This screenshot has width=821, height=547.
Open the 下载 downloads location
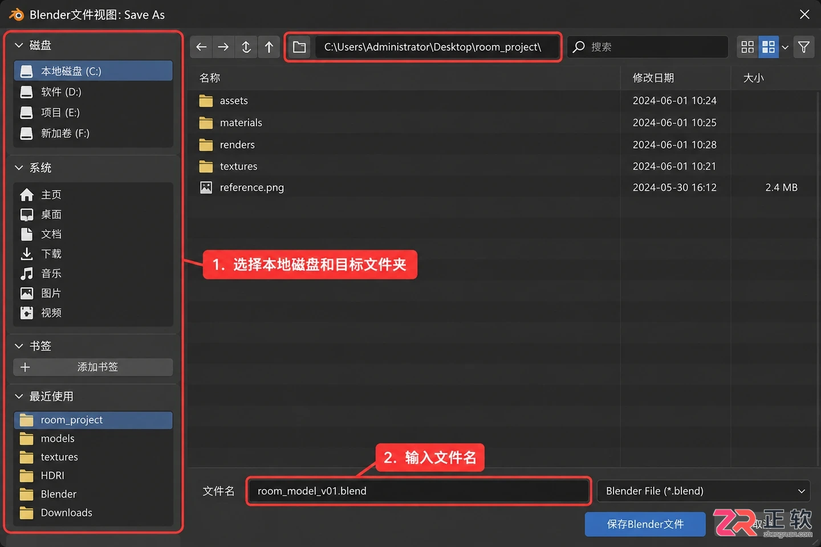(93, 254)
